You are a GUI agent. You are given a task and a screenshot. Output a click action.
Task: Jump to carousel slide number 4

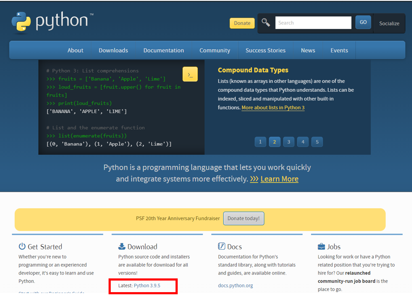pyautogui.click(x=303, y=142)
